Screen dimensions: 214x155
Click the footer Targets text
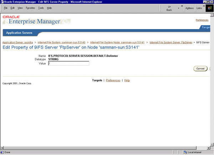(97, 80)
